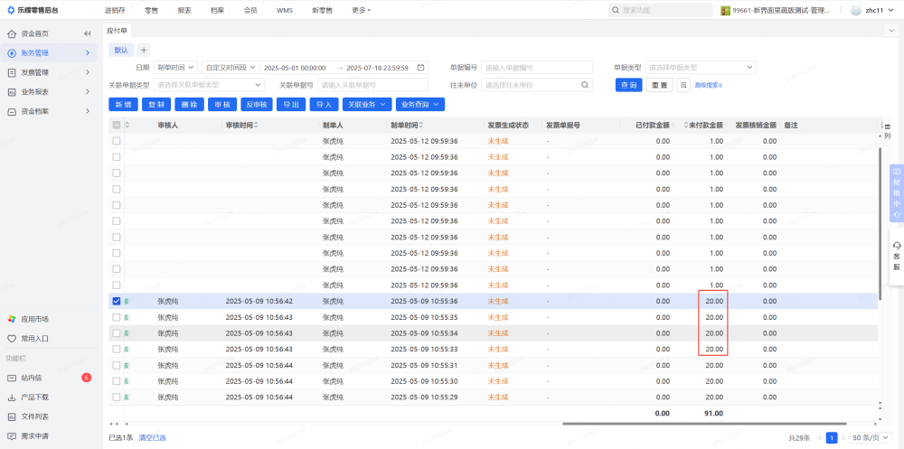Expand the 关联业务 dropdown button
904x449 pixels.
point(367,105)
